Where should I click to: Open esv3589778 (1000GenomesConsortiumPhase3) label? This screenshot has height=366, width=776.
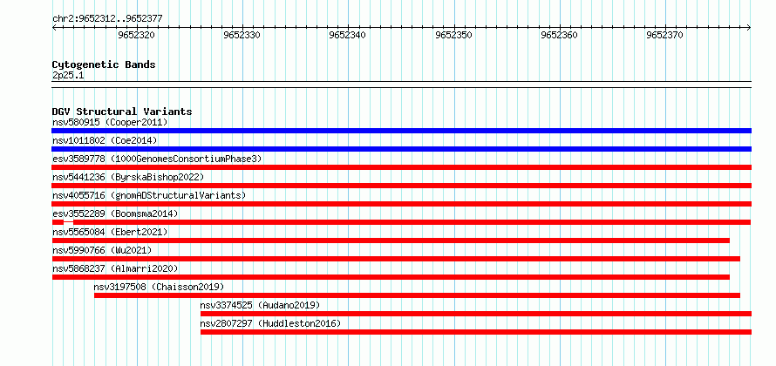pyautogui.click(x=157, y=159)
